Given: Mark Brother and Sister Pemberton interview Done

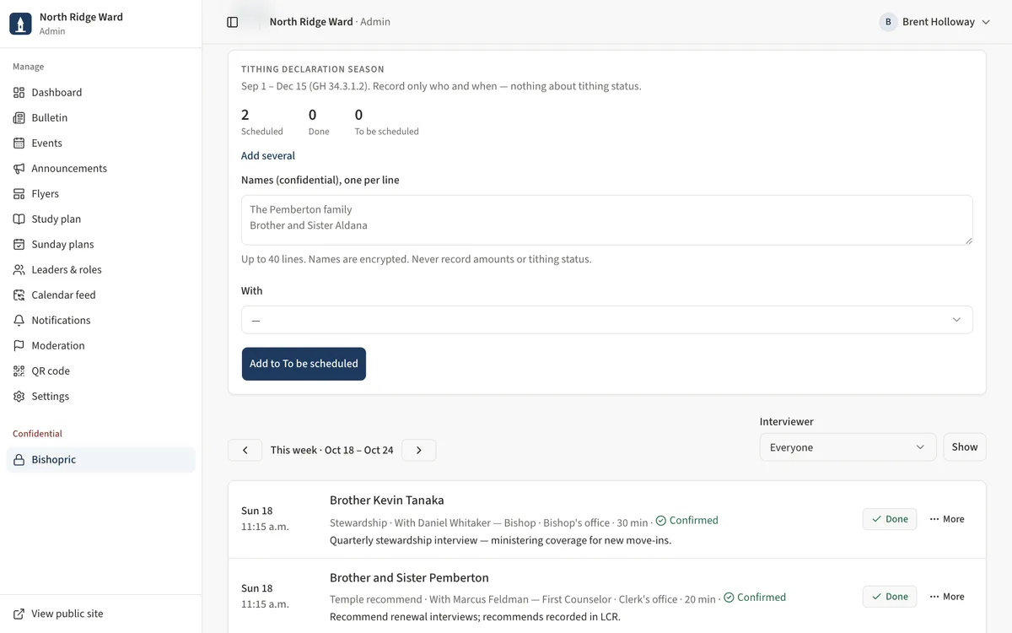Looking at the screenshot, I should coord(890,597).
